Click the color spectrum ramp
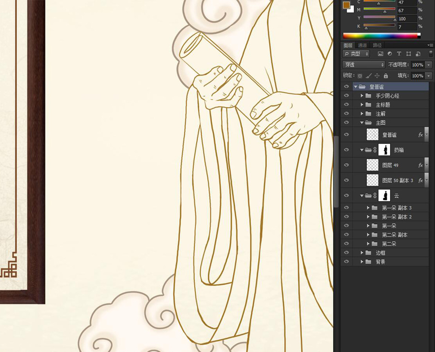The width and height of the screenshot is (435, 352). tap(381, 35)
